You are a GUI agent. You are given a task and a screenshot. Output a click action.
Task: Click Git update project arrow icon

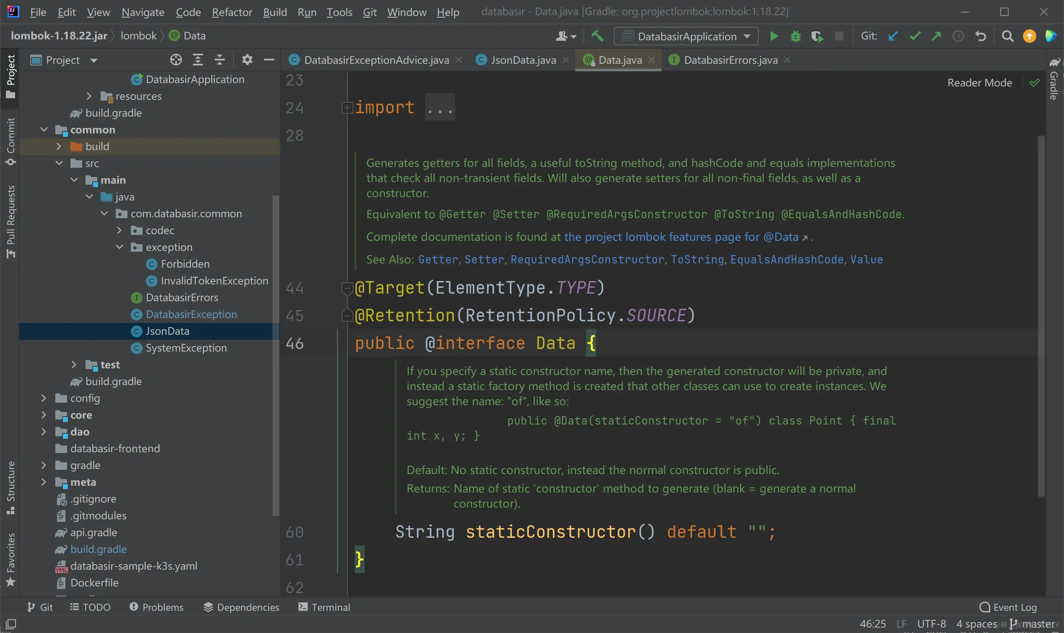coord(893,36)
